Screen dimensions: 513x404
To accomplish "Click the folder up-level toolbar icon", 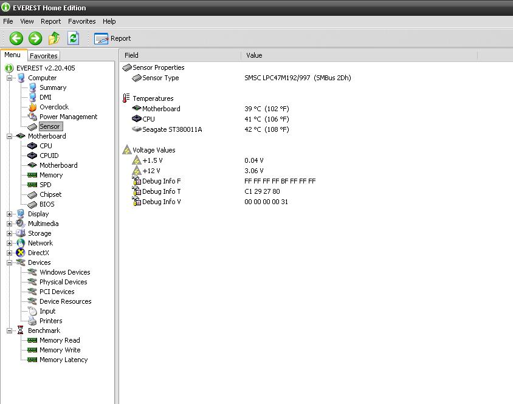I will (x=54, y=38).
